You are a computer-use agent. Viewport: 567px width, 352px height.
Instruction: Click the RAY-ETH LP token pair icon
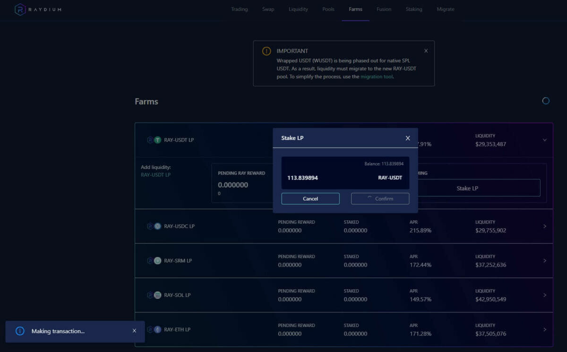154,329
